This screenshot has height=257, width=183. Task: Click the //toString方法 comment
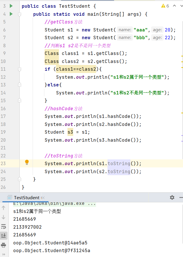pos(63,156)
